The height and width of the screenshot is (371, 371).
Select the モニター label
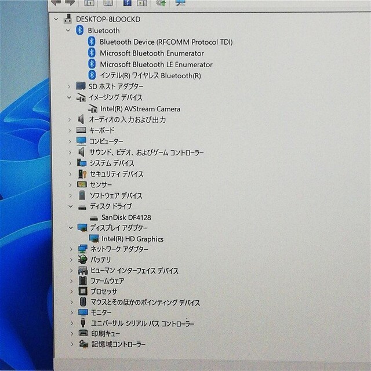(101, 312)
